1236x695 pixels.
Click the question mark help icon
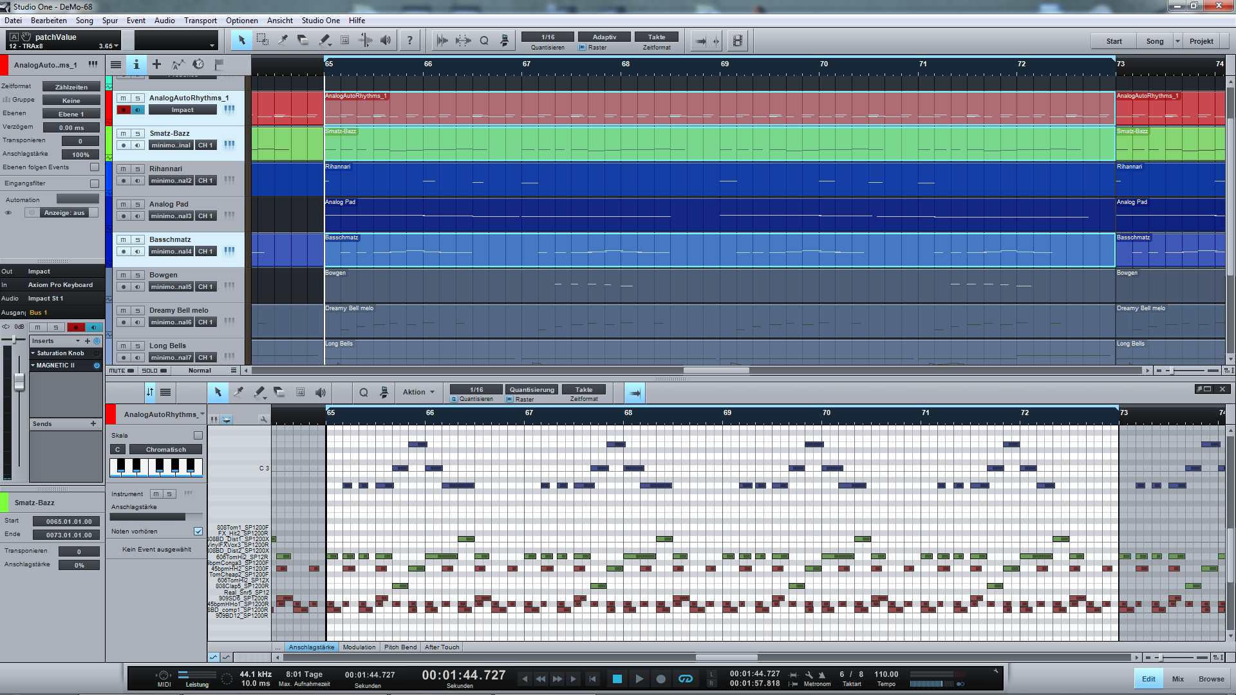click(x=409, y=41)
